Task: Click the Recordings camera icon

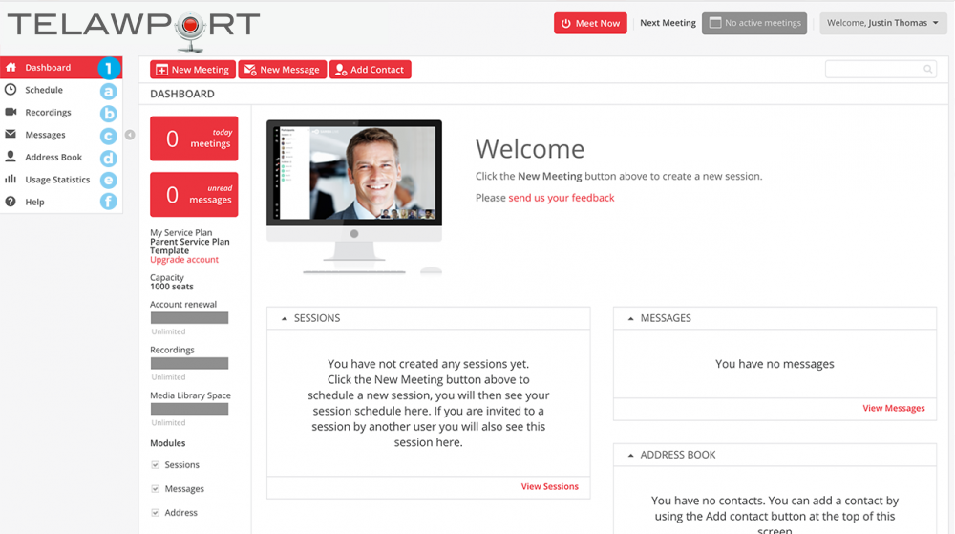Action: tap(11, 112)
